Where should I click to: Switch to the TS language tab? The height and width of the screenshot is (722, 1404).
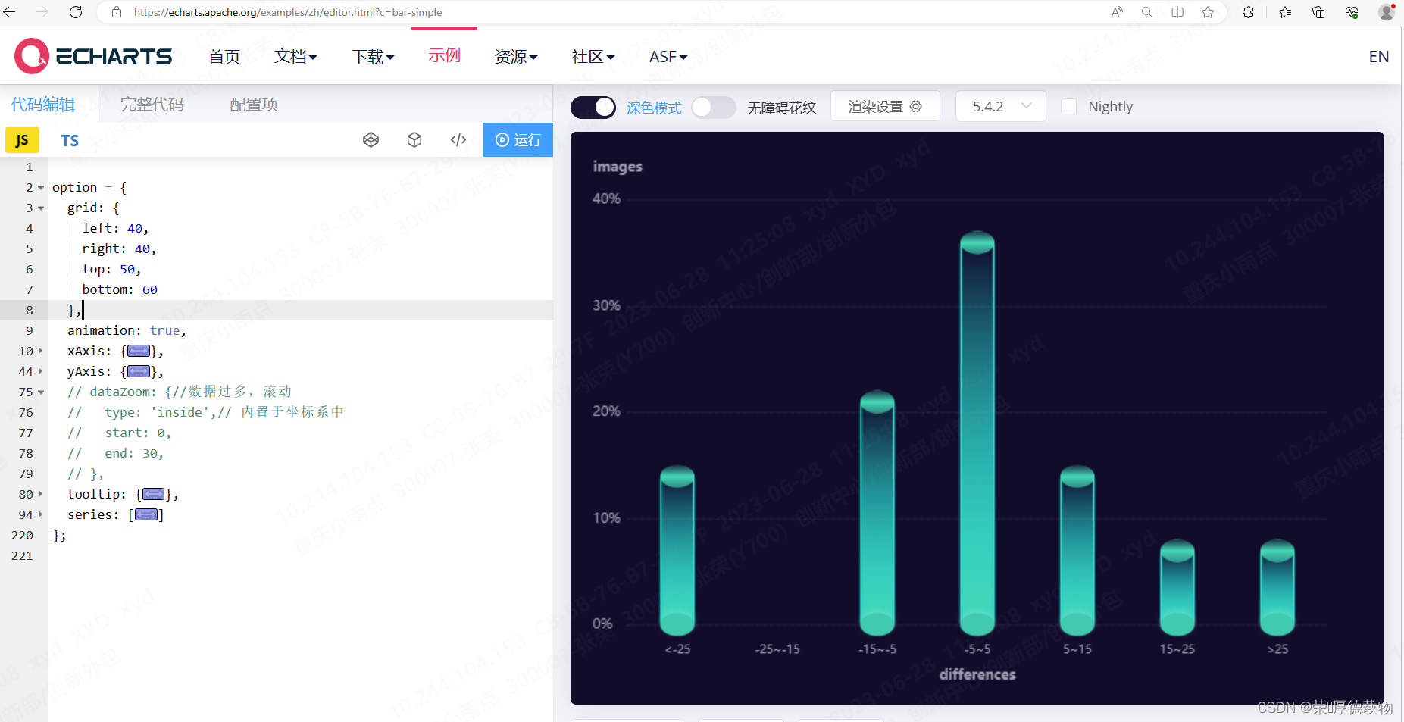tap(69, 140)
